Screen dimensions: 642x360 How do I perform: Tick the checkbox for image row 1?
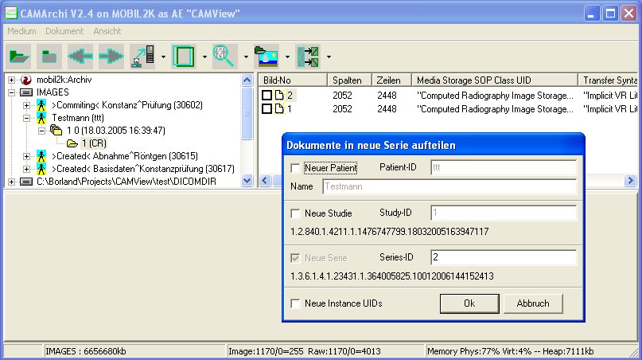[x=267, y=108]
